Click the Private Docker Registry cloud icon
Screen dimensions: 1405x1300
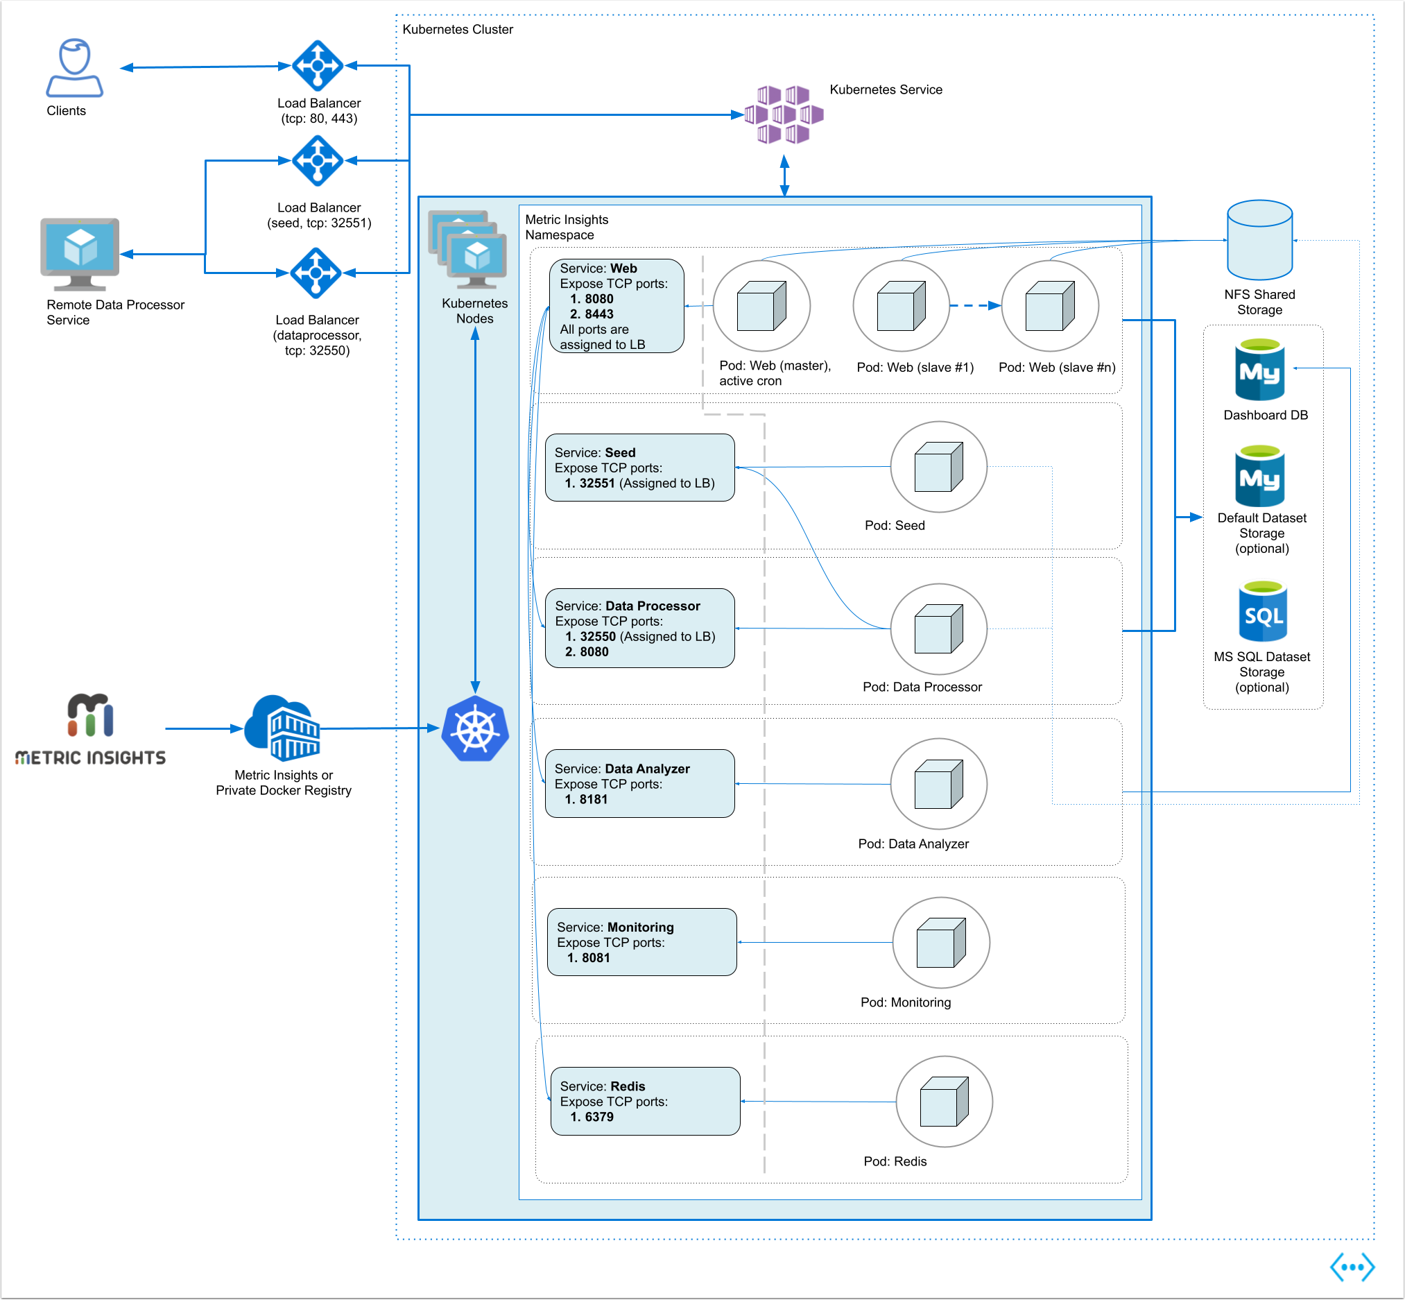pos(283,729)
